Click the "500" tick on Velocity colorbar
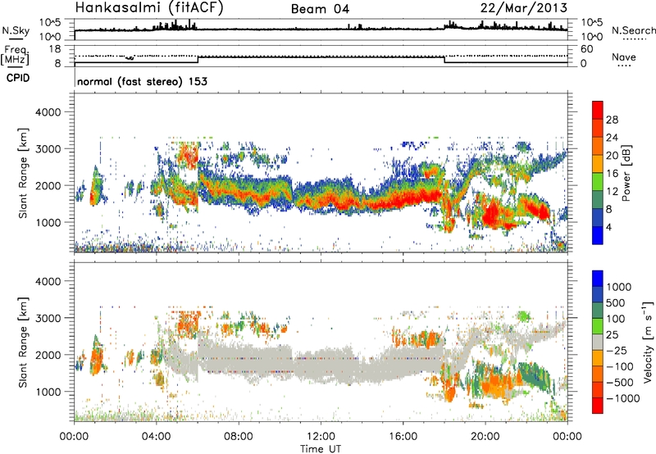656x454 pixels. (616, 302)
